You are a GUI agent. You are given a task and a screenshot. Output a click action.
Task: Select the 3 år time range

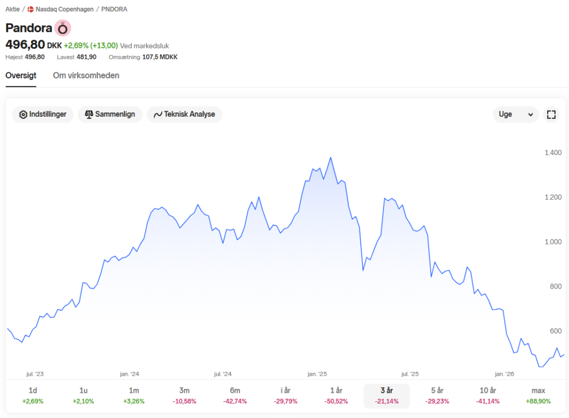[387, 396]
